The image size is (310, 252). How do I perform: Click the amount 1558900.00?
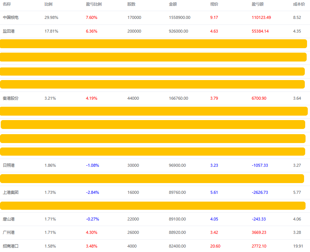tap(179, 17)
